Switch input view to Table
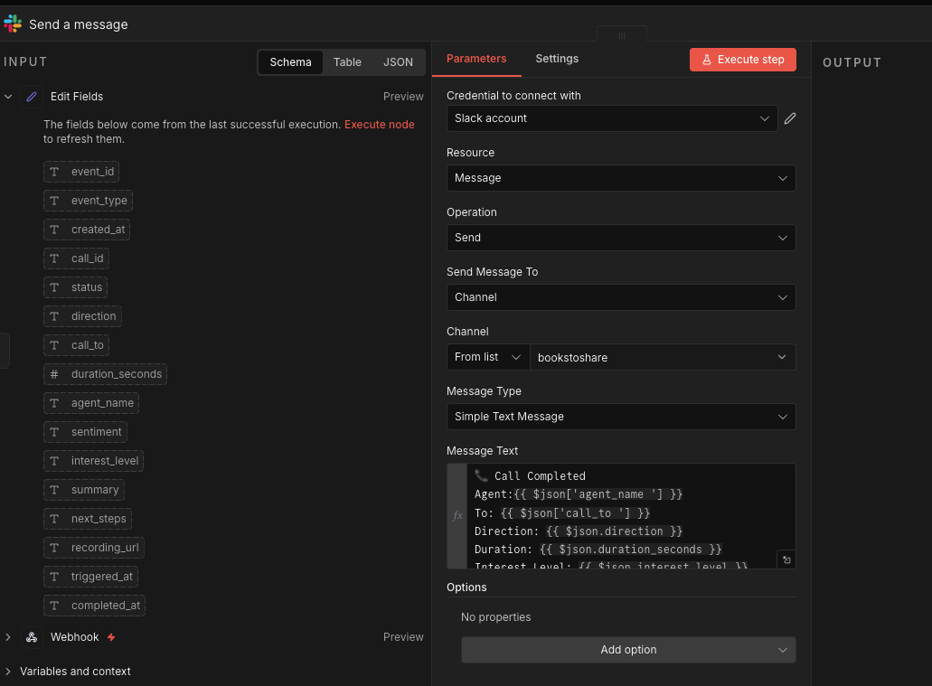Screen dimensions: 932x686 click(x=347, y=62)
